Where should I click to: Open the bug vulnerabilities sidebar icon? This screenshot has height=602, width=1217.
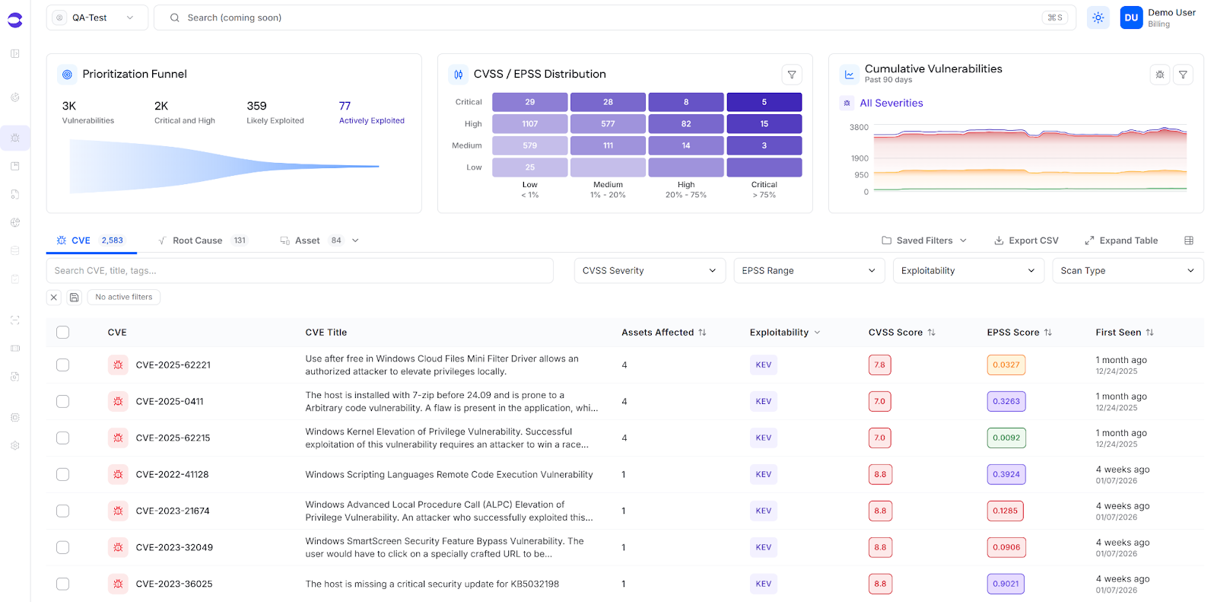(x=15, y=138)
